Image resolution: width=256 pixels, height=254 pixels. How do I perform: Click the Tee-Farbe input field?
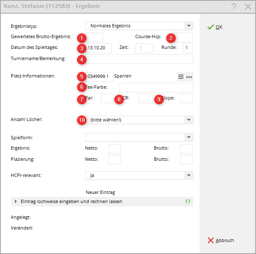156,87
